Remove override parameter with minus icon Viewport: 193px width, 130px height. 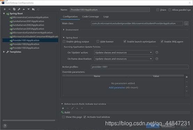tap(187, 82)
